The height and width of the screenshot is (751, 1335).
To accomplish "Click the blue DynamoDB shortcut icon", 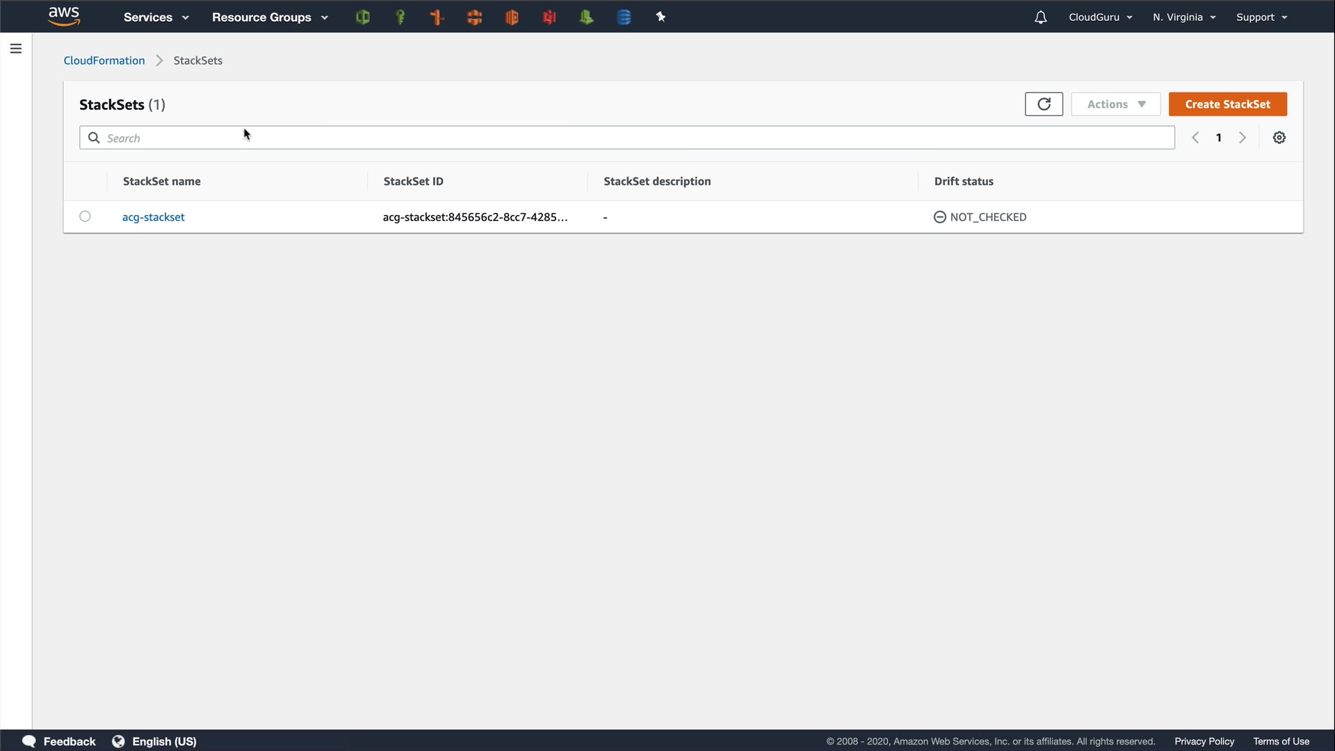I will (x=624, y=17).
